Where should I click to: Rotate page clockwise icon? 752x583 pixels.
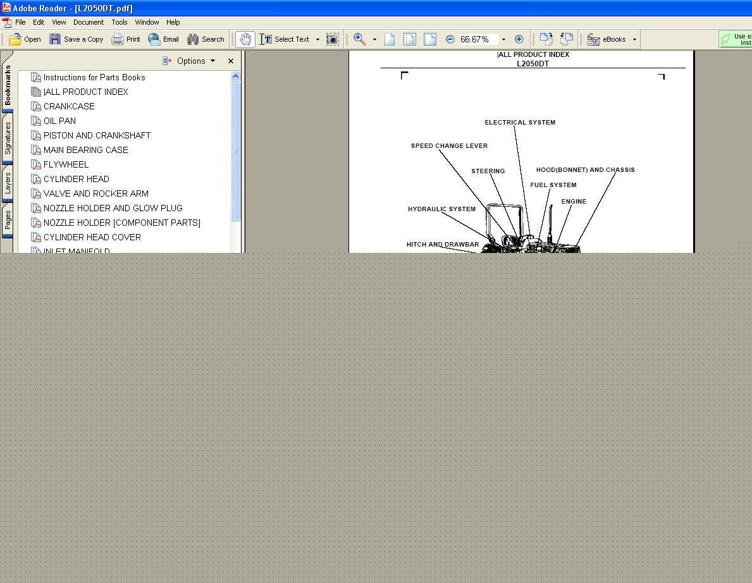click(546, 39)
